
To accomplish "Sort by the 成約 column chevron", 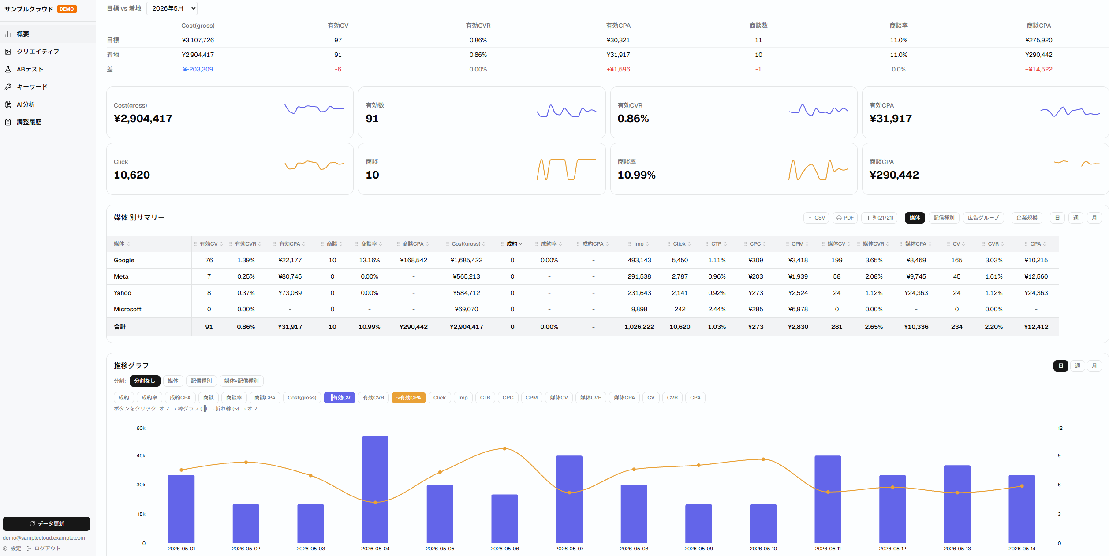I will (521, 244).
